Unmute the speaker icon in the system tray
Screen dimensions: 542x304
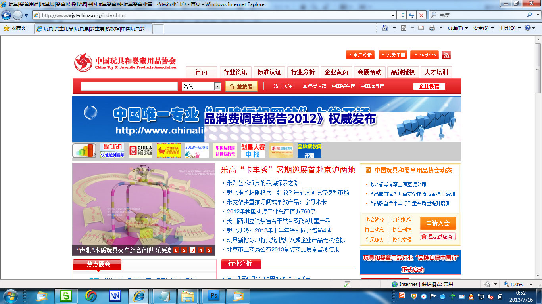[x=490, y=296]
